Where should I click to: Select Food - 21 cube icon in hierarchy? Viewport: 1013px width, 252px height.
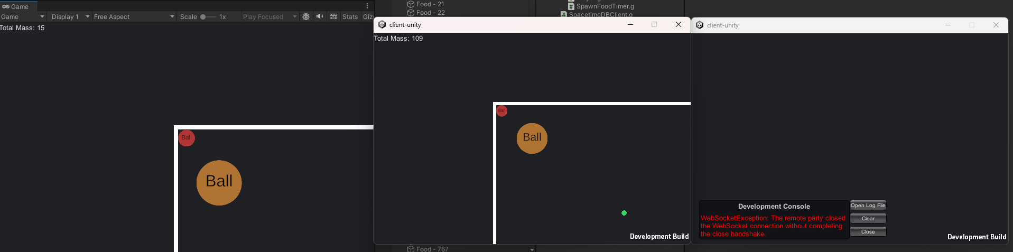pyautogui.click(x=411, y=4)
